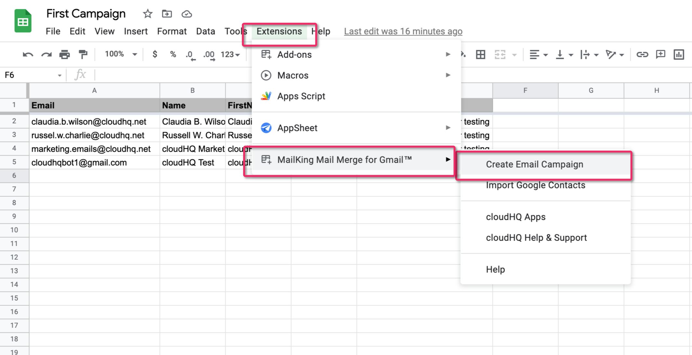This screenshot has width=692, height=355.
Task: Select the 'Name' header cell
Action: point(192,105)
